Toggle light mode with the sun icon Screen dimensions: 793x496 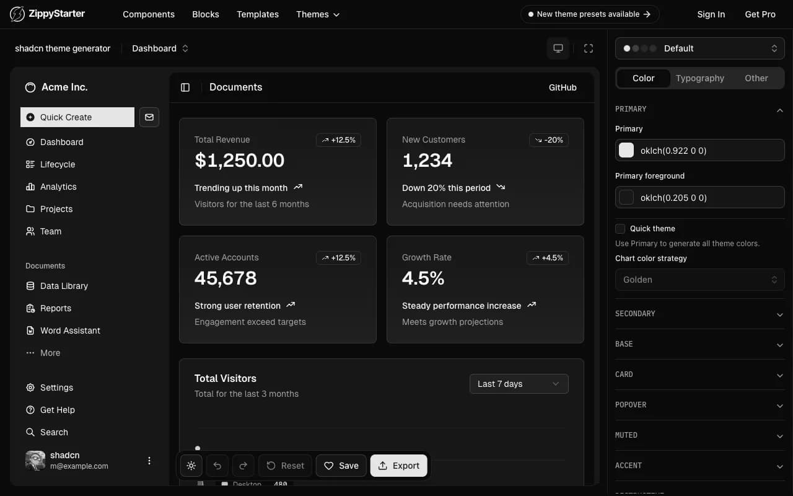click(x=191, y=466)
